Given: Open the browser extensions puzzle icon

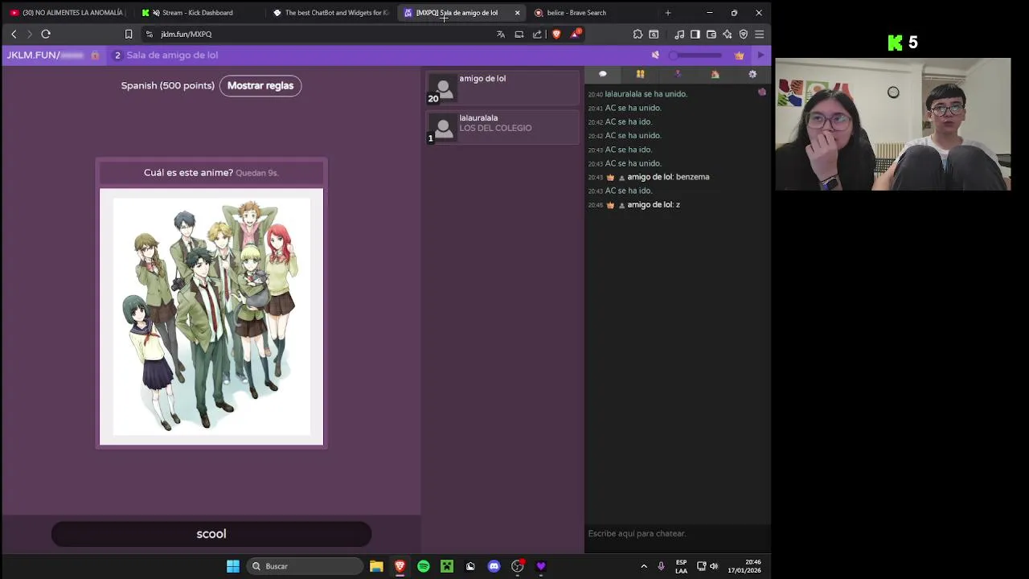Looking at the screenshot, I should [x=637, y=34].
